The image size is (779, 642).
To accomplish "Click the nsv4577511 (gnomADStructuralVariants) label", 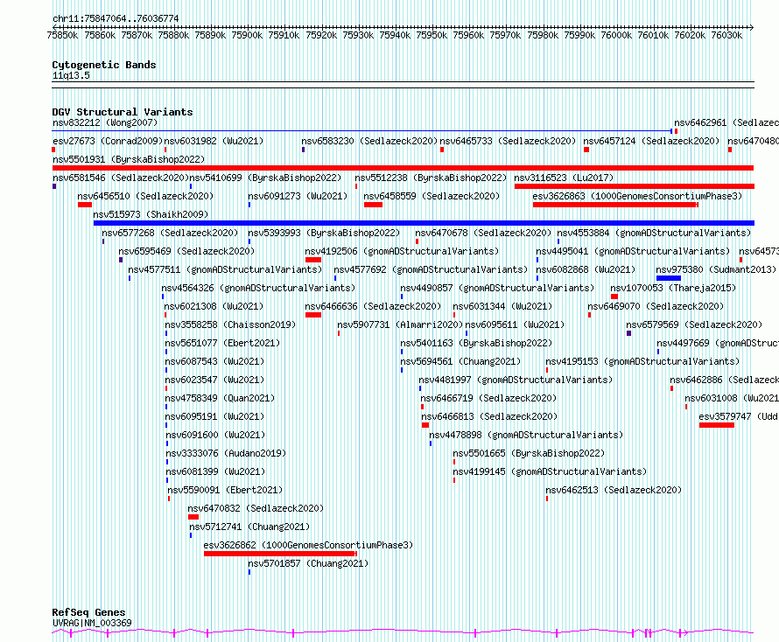I will click(x=225, y=269).
